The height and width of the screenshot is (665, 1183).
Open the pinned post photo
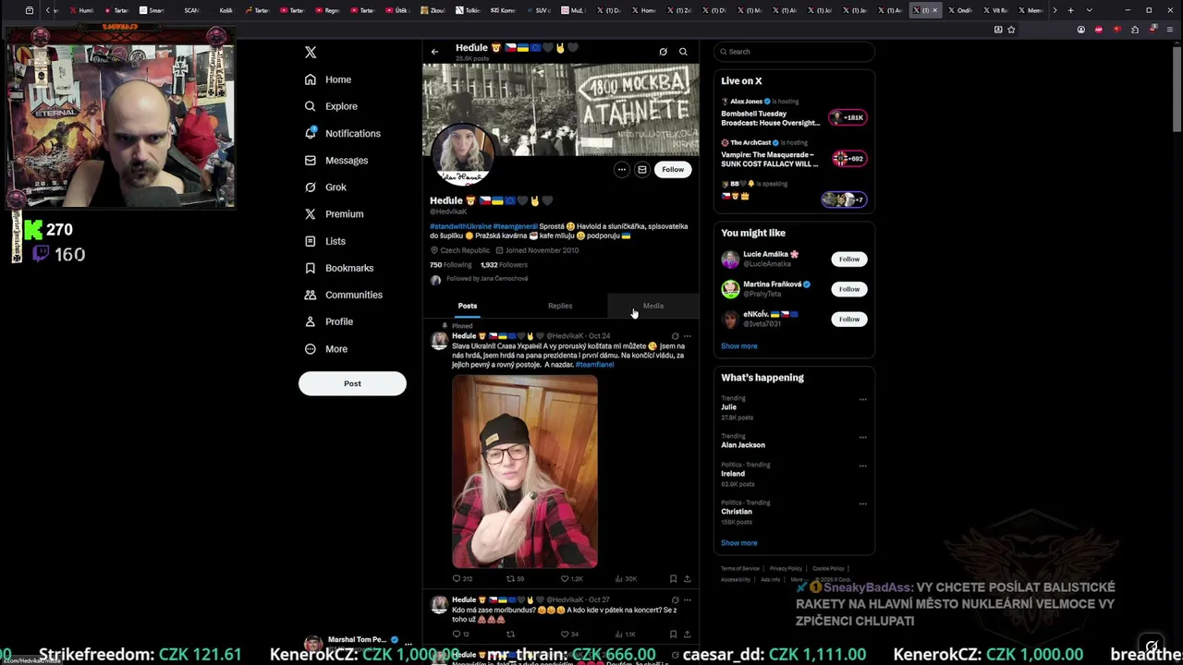(525, 471)
